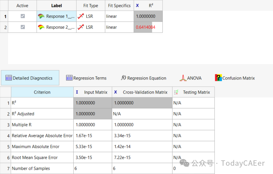Viewport: 273px width, 174px height.
Task: Click the Testing Matrix checklist icon
Action: point(176,92)
